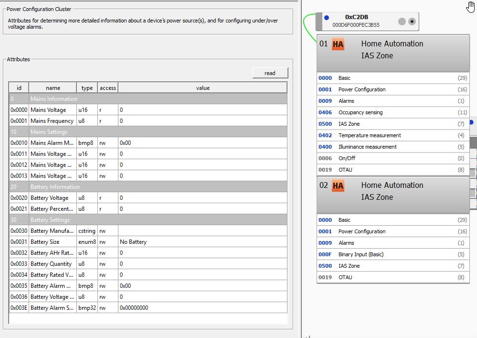Click the 0x0036 Battery Voltage attribute

[x=148, y=296]
